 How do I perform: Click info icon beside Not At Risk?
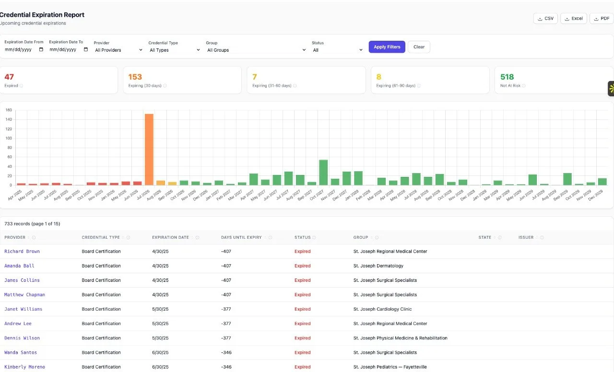pyautogui.click(x=524, y=86)
